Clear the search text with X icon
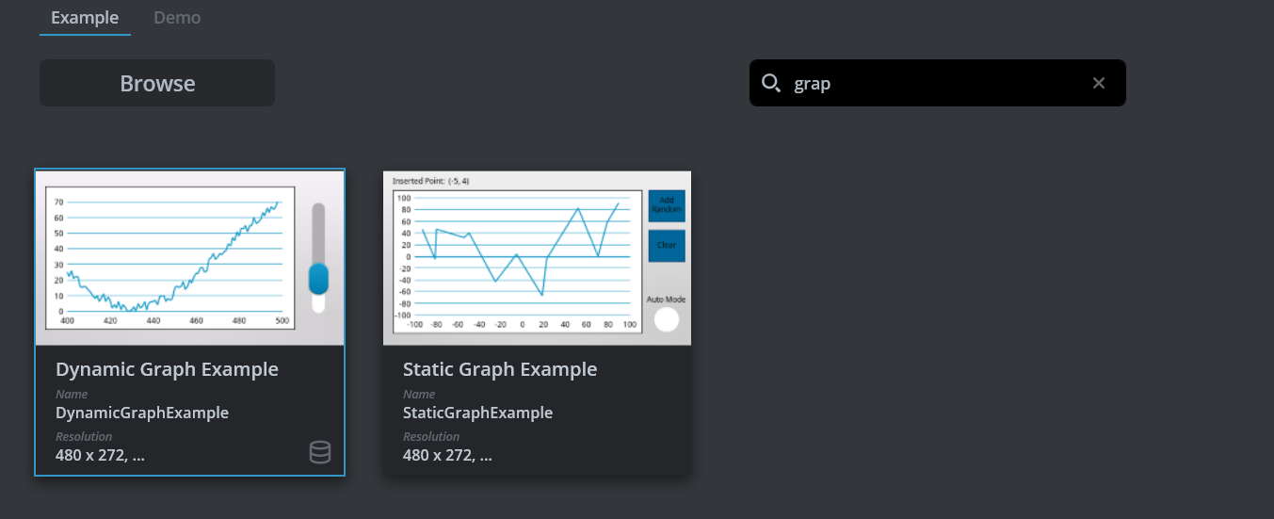The width and height of the screenshot is (1274, 519). tap(1098, 83)
